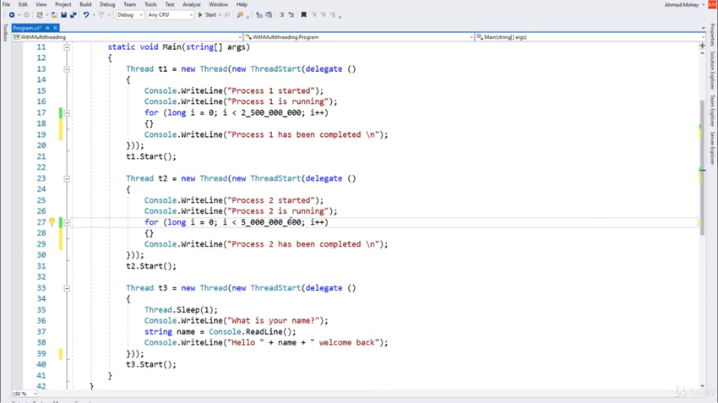Collapse the thread t1 block on line 13

pos(67,68)
